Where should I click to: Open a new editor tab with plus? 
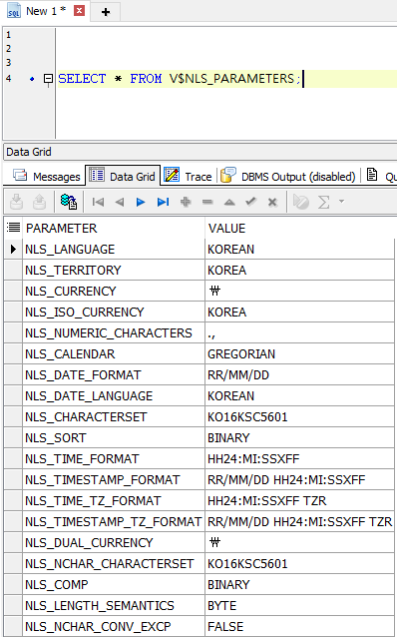pyautogui.click(x=106, y=12)
